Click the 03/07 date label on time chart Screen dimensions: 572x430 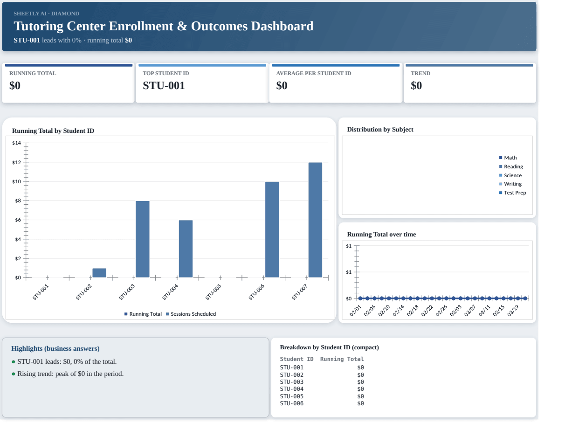[471, 311]
